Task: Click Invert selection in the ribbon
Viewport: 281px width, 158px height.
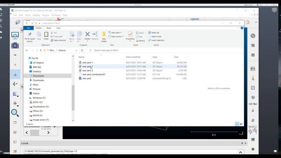Action: 156,40
